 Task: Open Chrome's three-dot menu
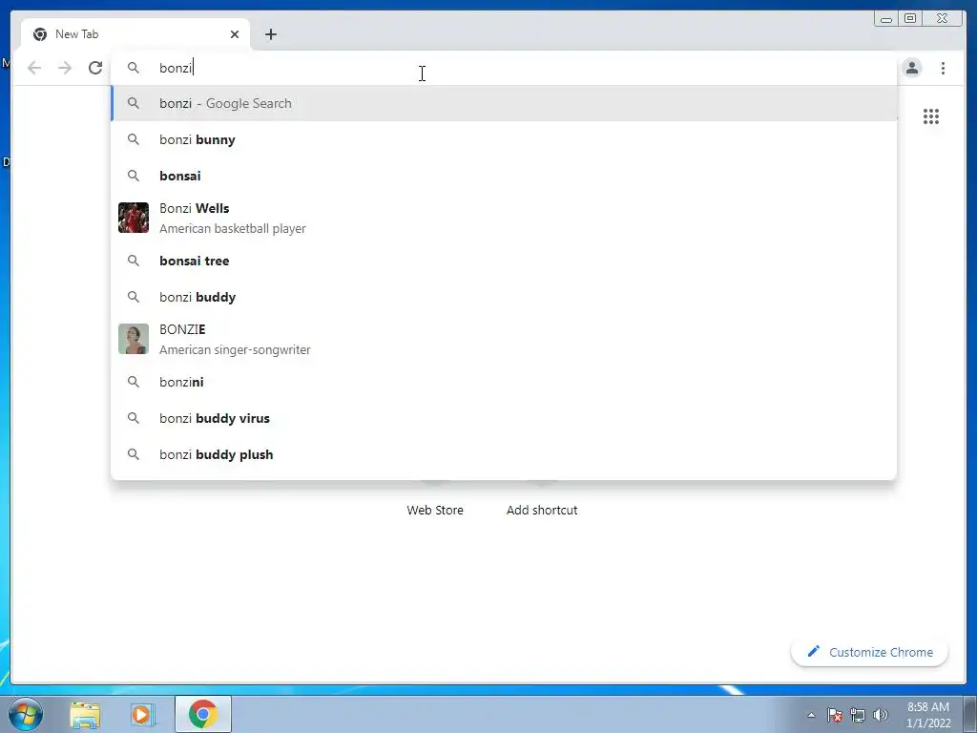[943, 68]
